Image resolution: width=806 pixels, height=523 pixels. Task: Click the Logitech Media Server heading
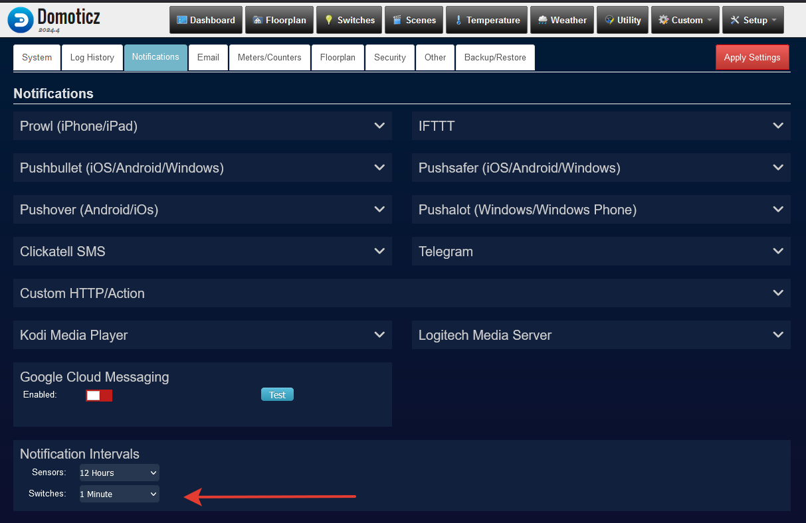(485, 335)
